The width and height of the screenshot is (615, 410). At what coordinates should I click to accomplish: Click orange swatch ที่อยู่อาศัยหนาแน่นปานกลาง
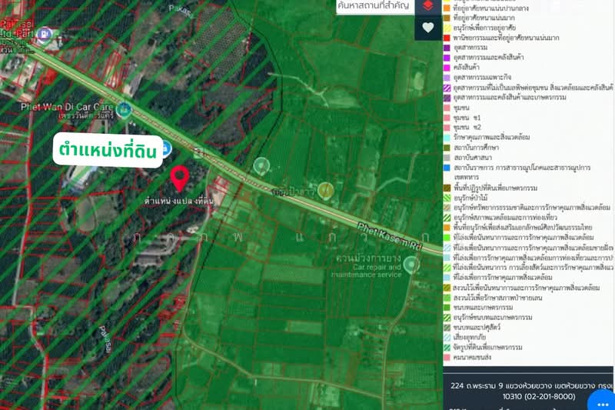click(x=447, y=8)
